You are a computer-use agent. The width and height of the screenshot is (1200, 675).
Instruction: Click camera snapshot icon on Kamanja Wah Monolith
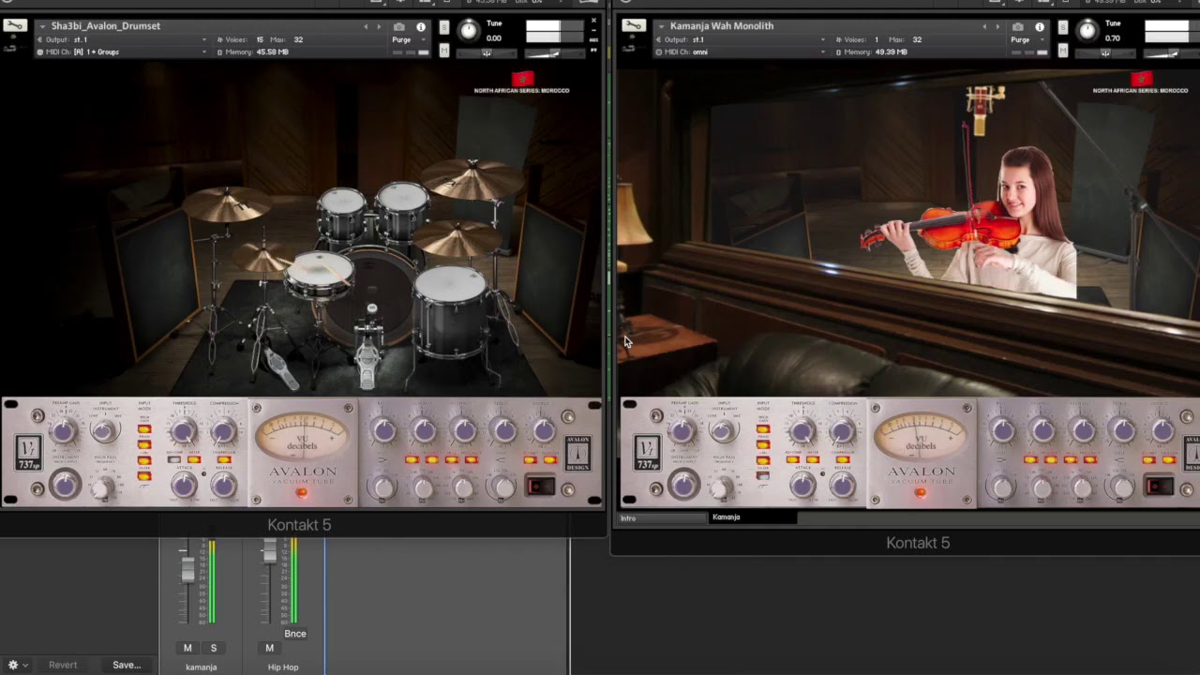[x=1017, y=26]
